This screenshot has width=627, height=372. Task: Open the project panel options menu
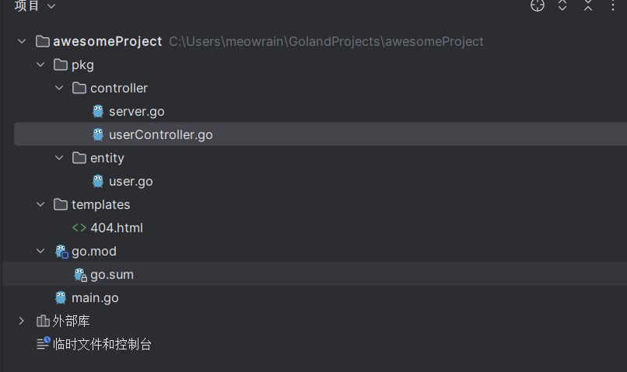(612, 5)
